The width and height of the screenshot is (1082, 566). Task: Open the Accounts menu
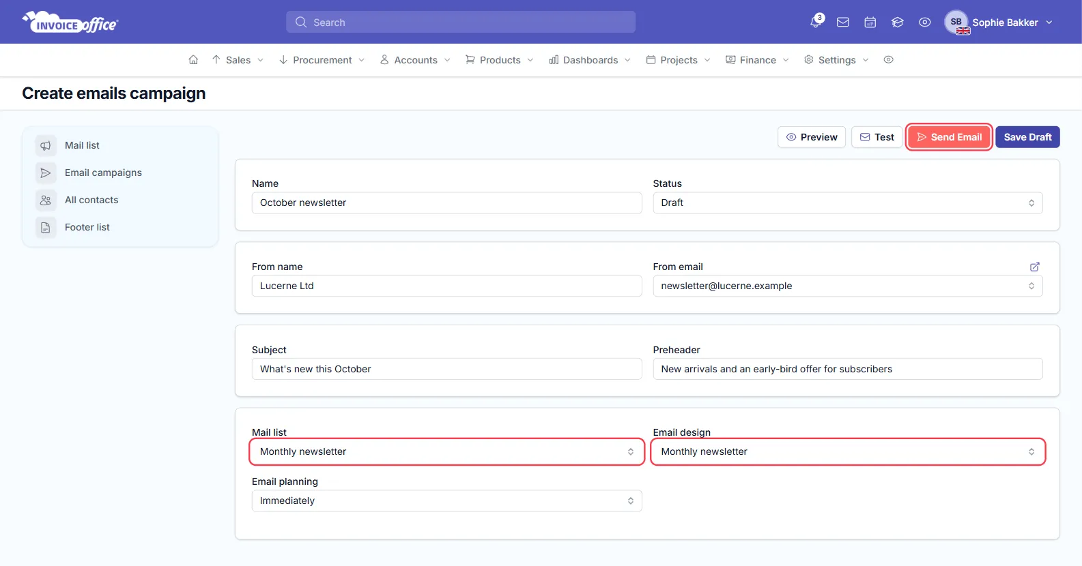coord(415,60)
